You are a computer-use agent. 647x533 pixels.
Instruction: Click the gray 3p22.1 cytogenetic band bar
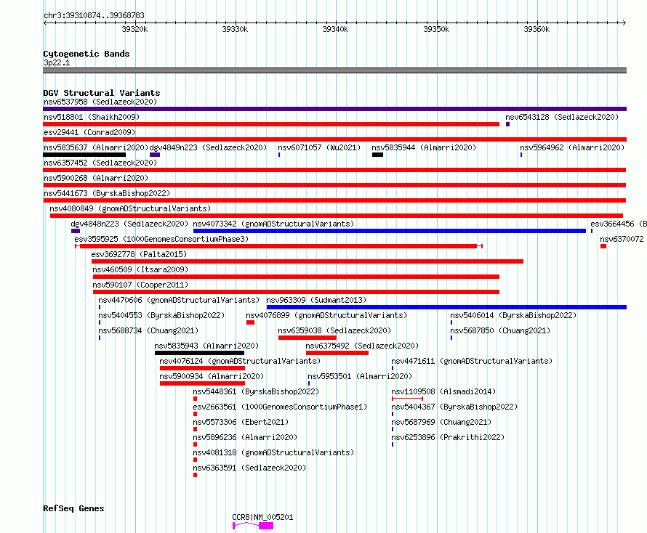click(x=334, y=70)
